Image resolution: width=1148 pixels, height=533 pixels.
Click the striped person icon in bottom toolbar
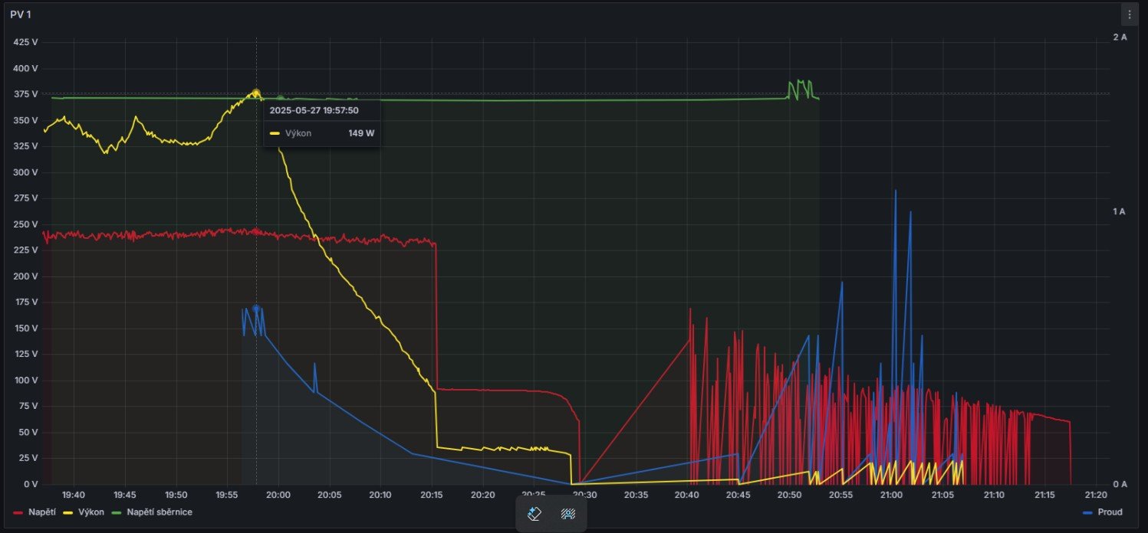(568, 514)
